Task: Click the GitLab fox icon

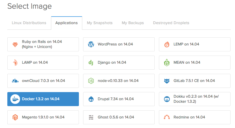Action: pos(167,81)
